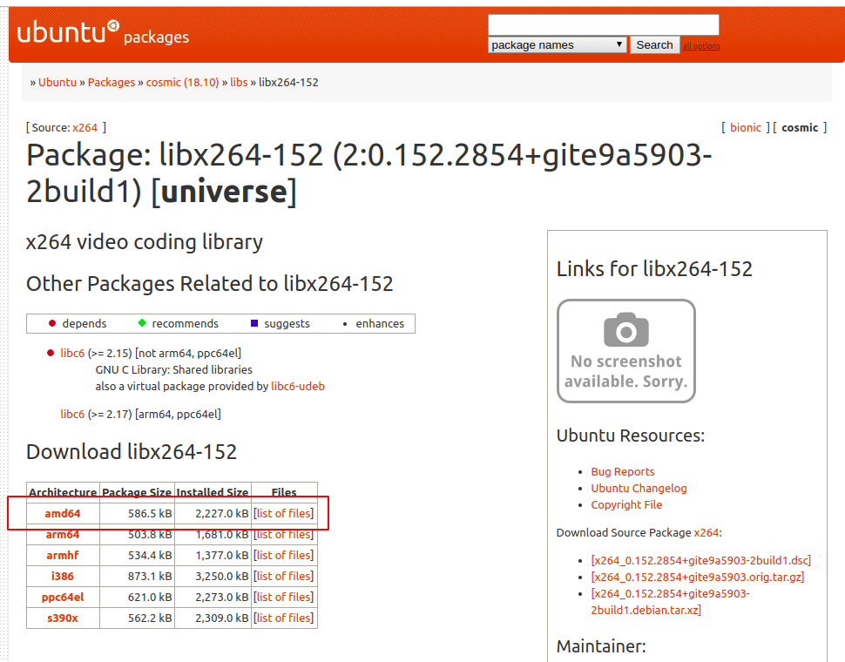
Task: Click the 1,377.0 kB installed size cell
Action: coord(213,556)
